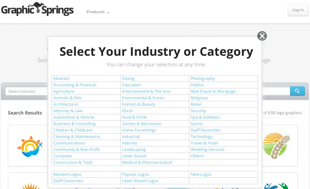Show Random Logos
The width and height of the screenshot is (310, 189).
[67, 175]
